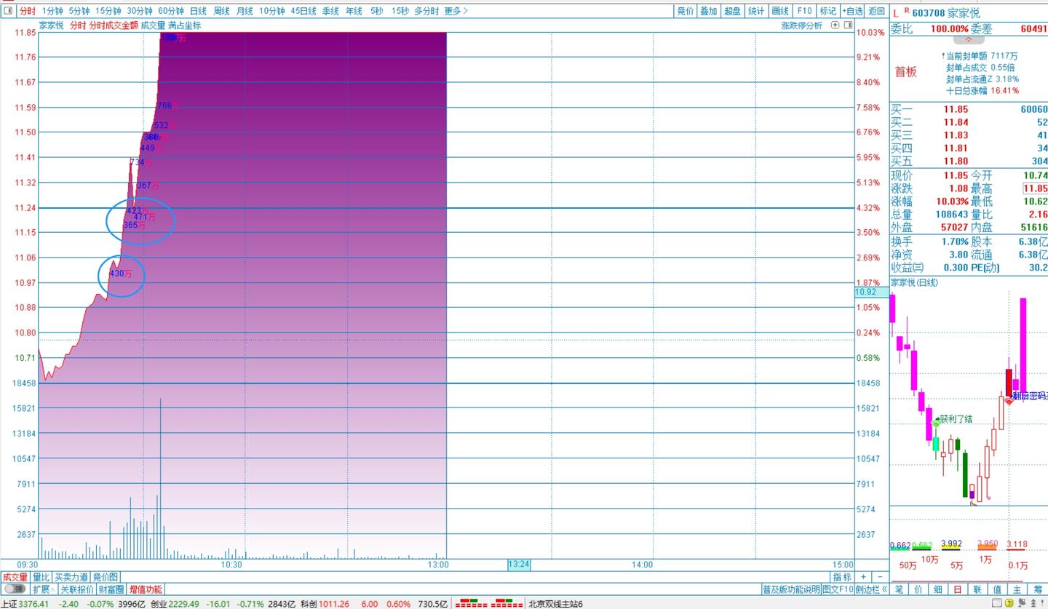Switch to the 30分钟 period
This screenshot has width=1048, height=609.
tap(140, 11)
